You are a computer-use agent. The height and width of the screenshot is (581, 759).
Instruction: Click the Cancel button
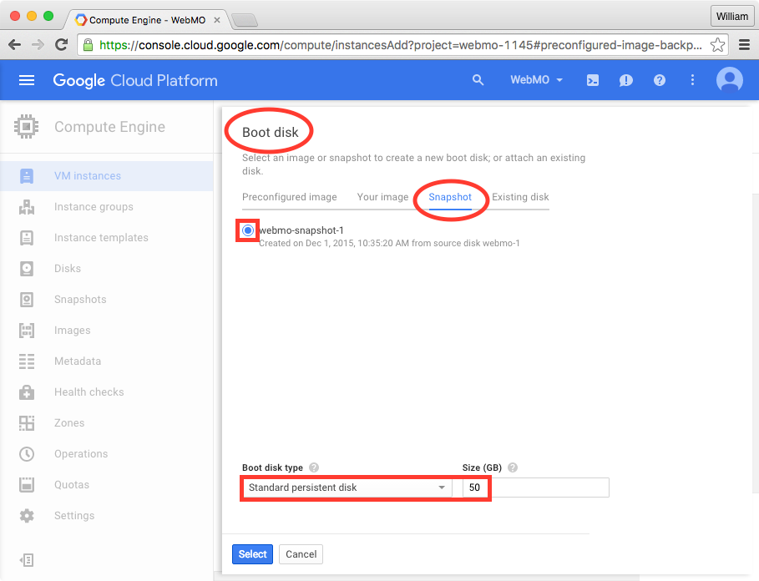pos(301,554)
